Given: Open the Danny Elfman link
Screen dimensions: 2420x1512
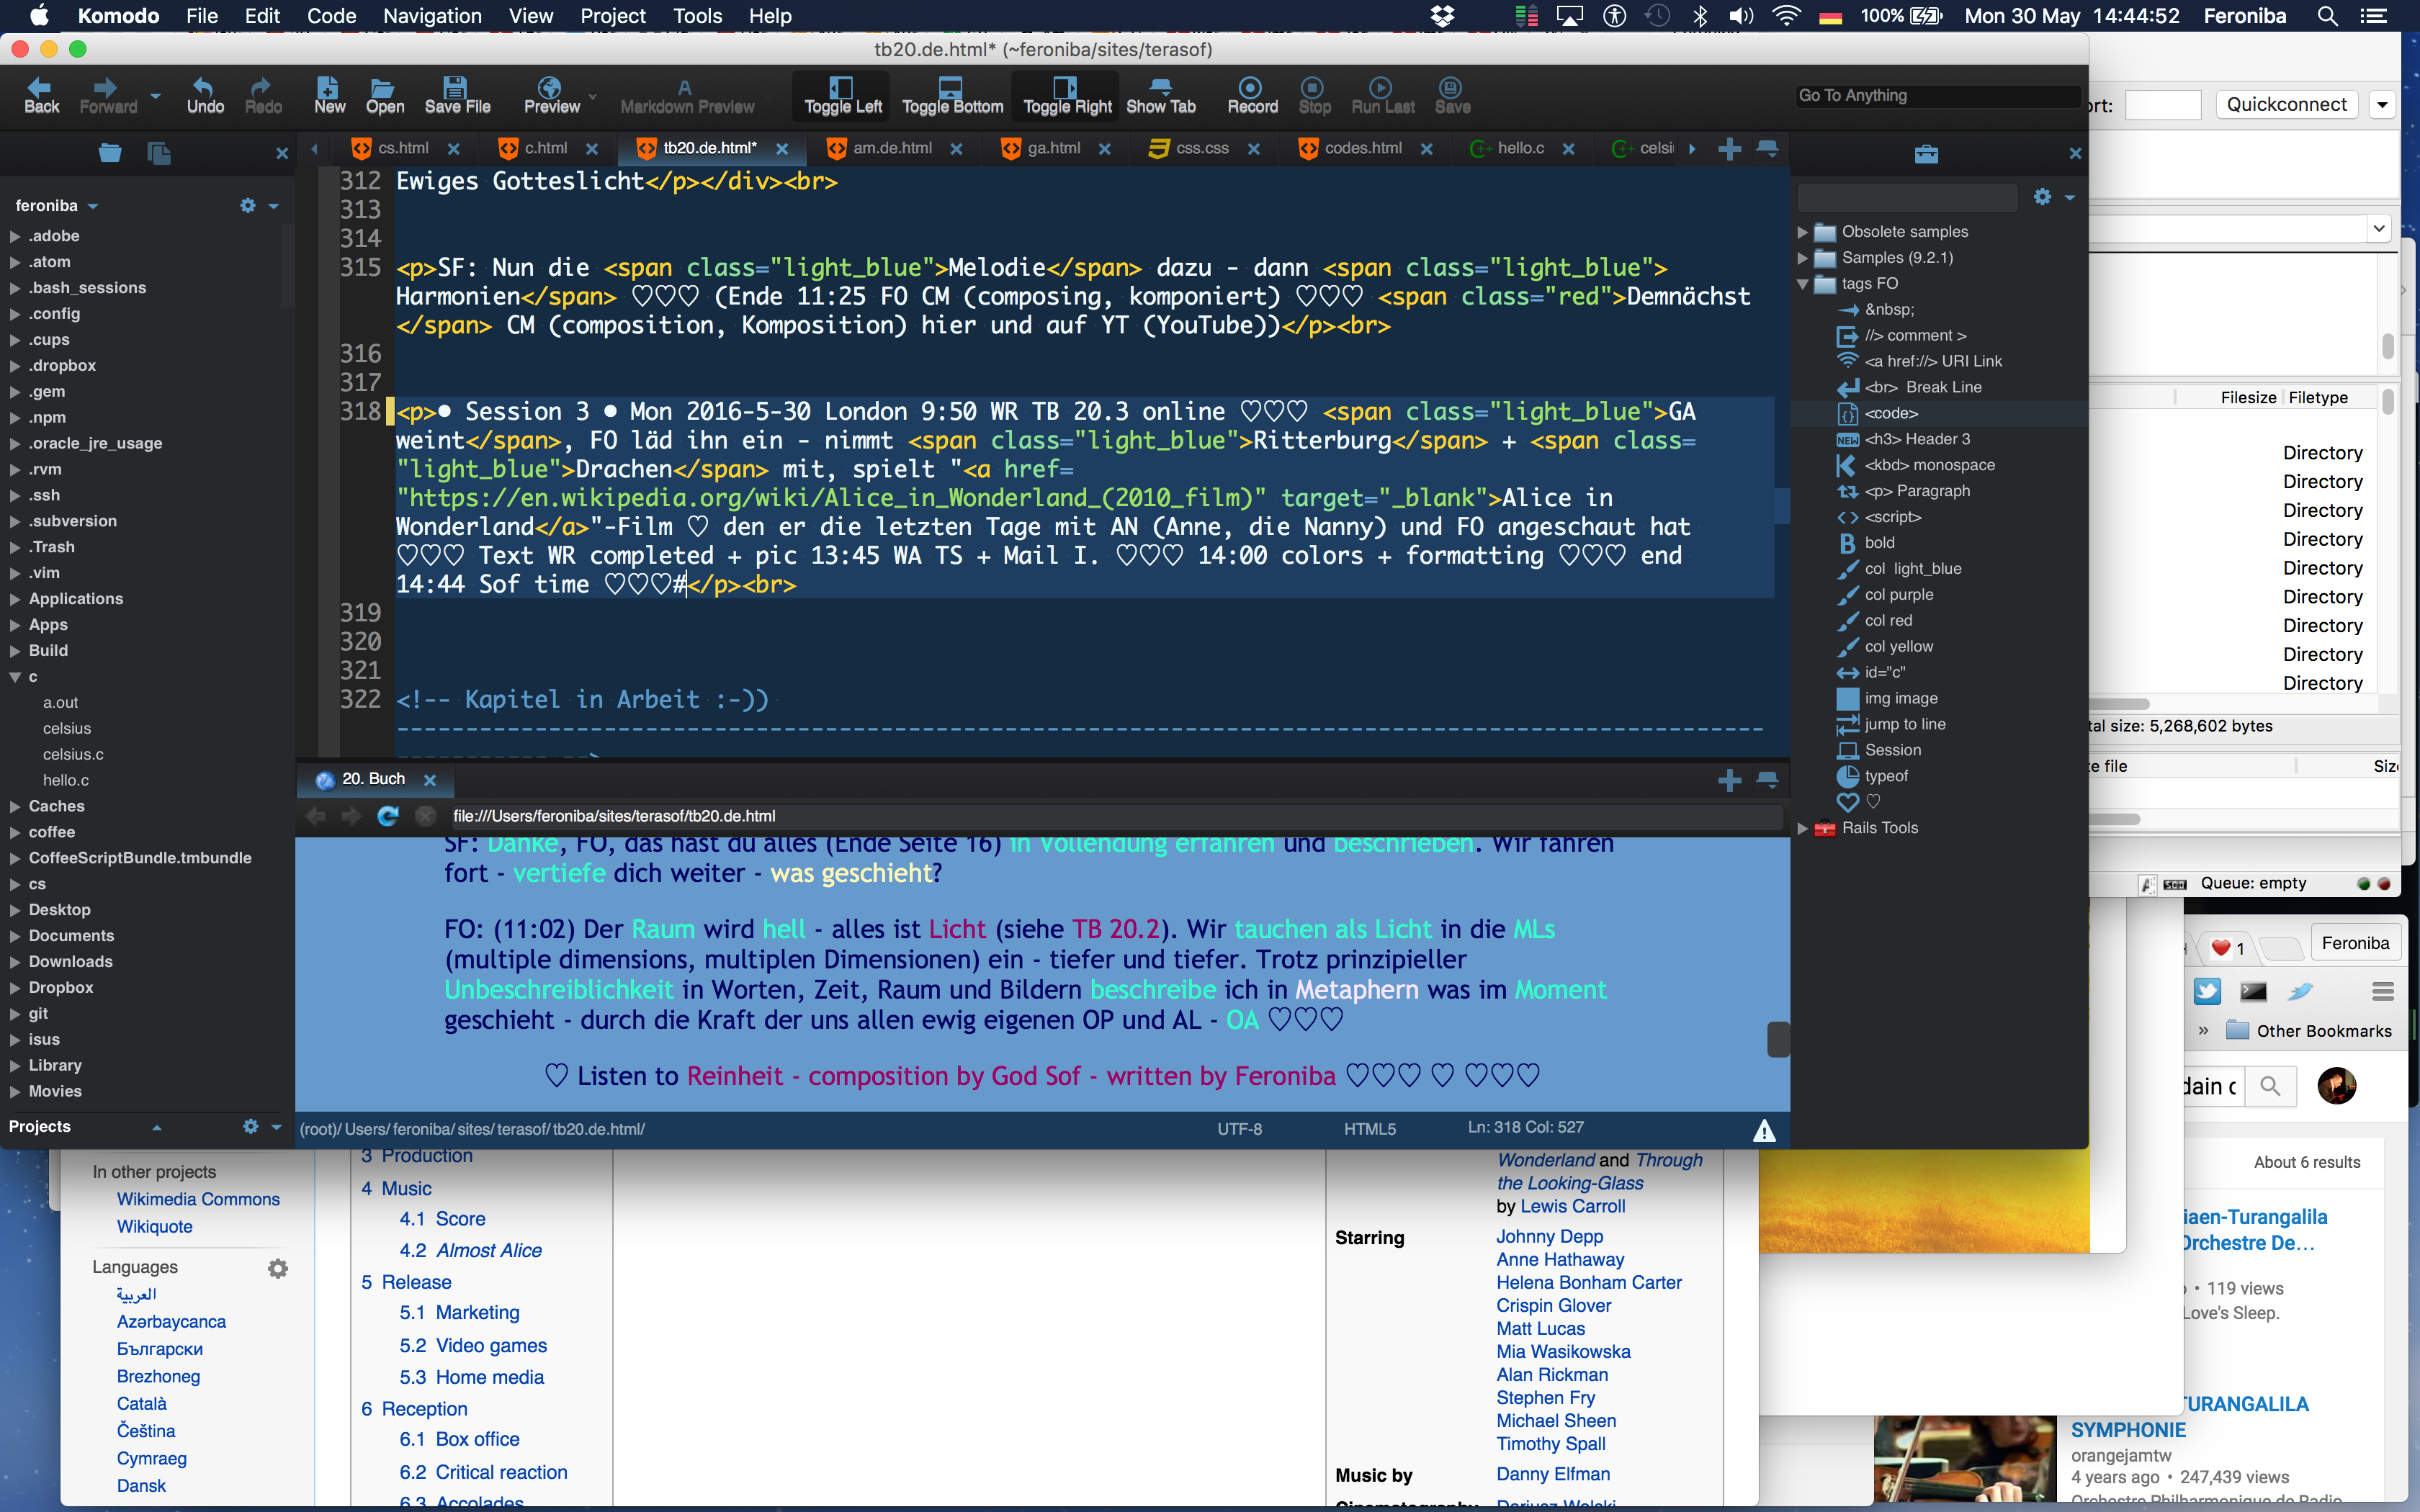Looking at the screenshot, I should tap(1553, 1474).
